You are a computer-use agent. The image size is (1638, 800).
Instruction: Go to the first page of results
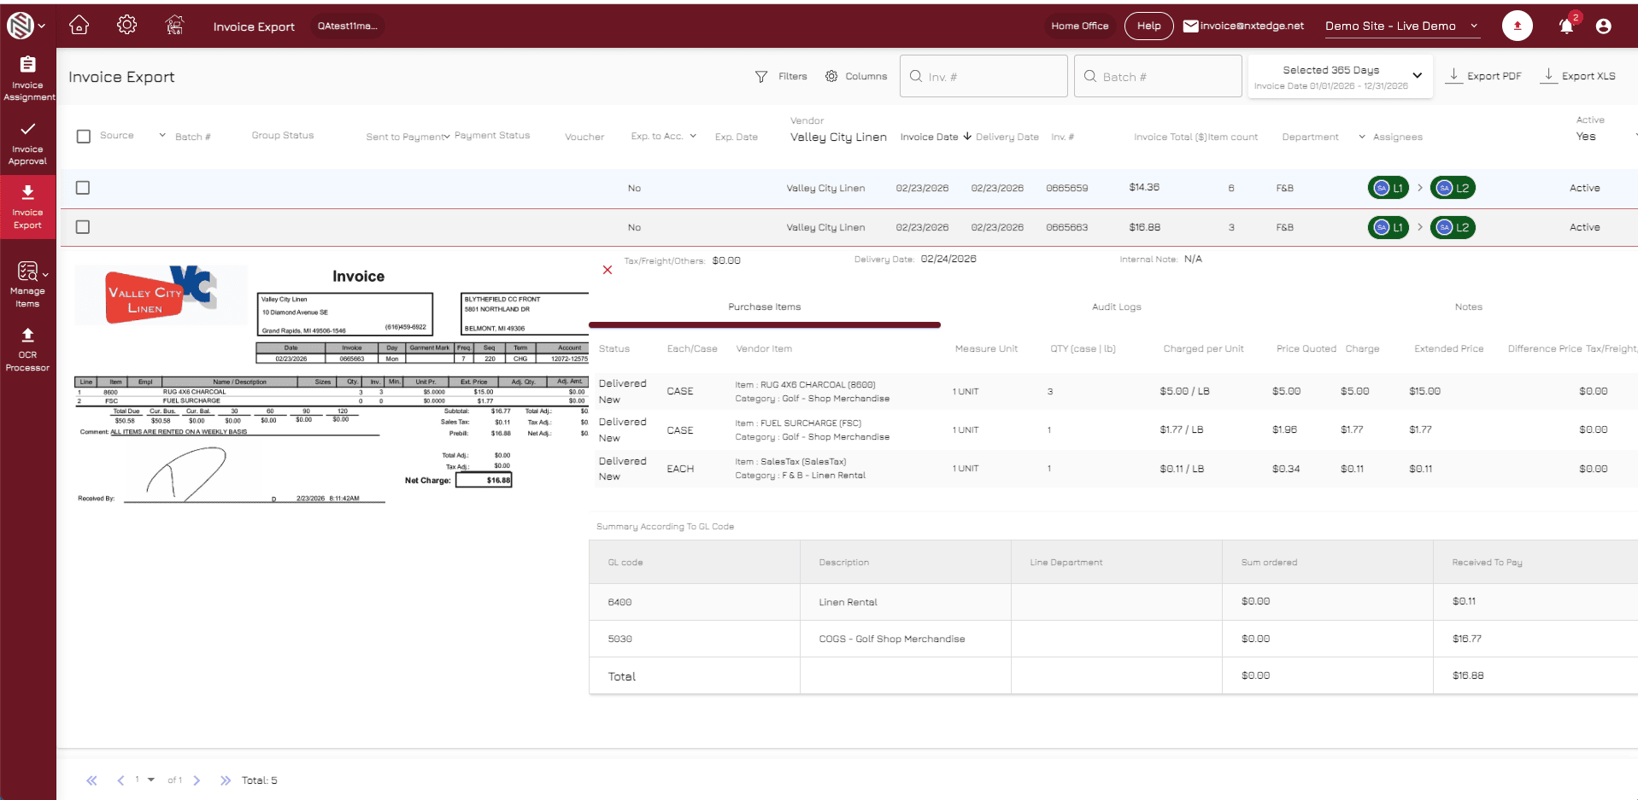point(91,780)
